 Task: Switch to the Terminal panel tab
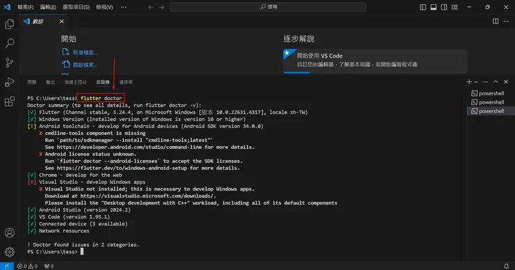pos(103,82)
